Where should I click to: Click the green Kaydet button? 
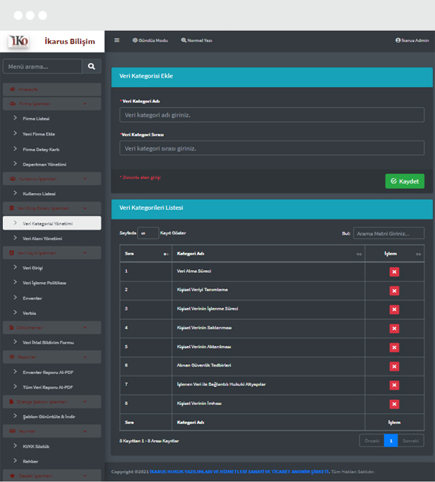click(x=405, y=181)
